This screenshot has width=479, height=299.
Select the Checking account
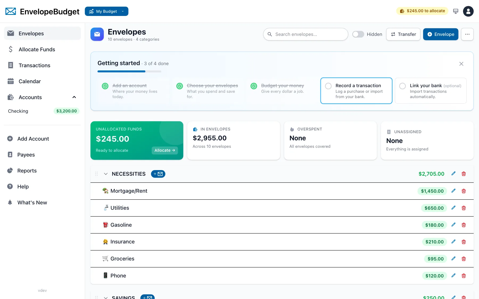(x=42, y=111)
